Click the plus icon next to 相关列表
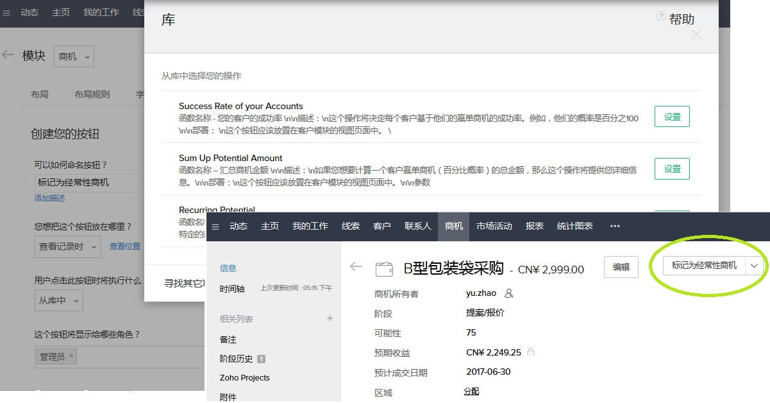Image resolution: width=770 pixels, height=403 pixels. click(330, 318)
